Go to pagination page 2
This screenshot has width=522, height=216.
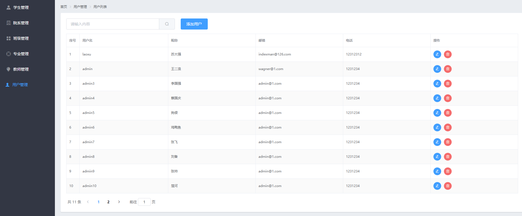pos(108,202)
